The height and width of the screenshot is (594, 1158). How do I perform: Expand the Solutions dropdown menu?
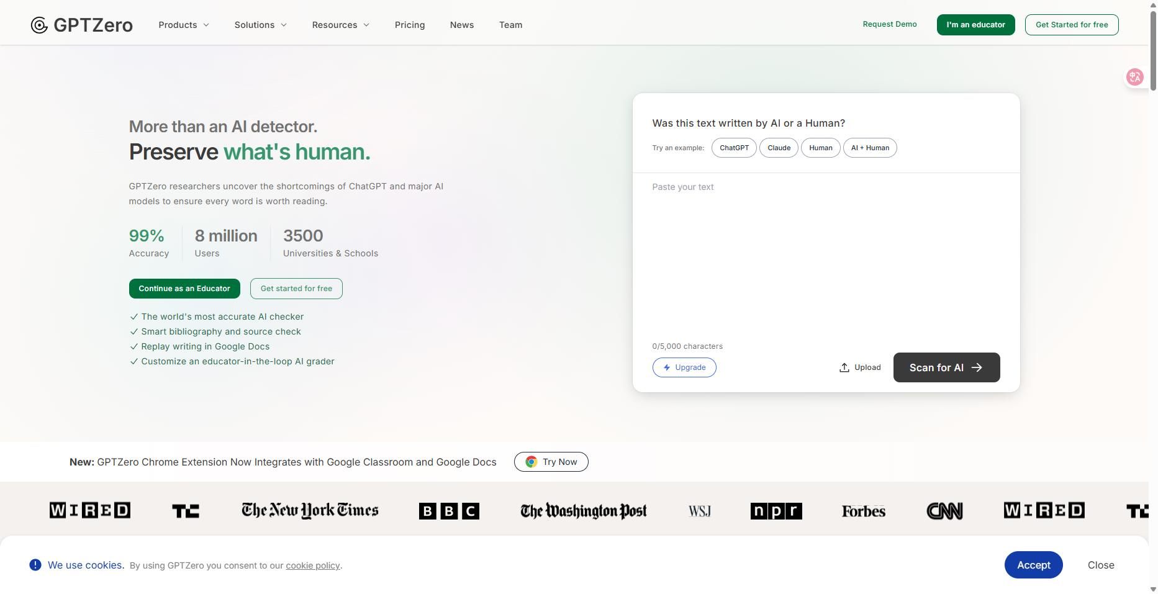[x=261, y=25]
